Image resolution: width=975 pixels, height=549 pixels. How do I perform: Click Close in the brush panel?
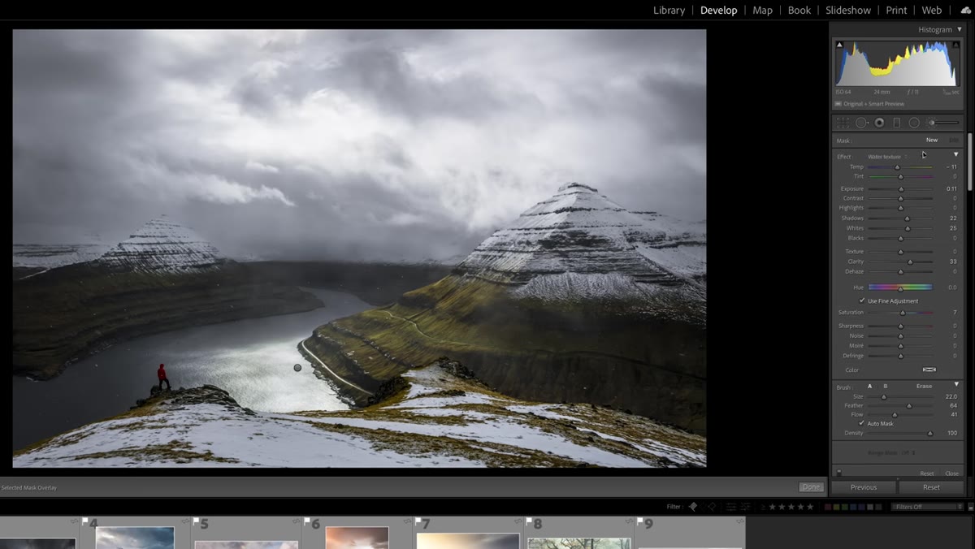[x=952, y=473]
